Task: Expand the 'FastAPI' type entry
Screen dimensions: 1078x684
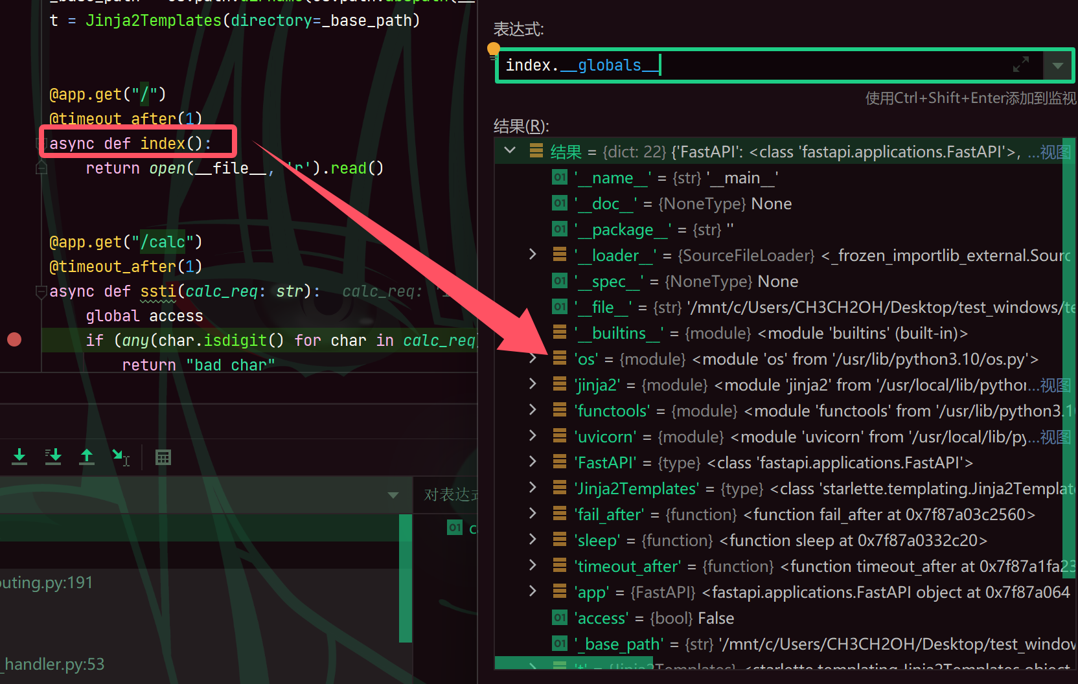Action: (x=533, y=462)
